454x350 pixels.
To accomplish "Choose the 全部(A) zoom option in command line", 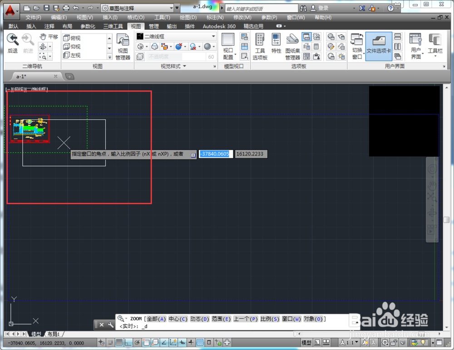I will 156,319.
